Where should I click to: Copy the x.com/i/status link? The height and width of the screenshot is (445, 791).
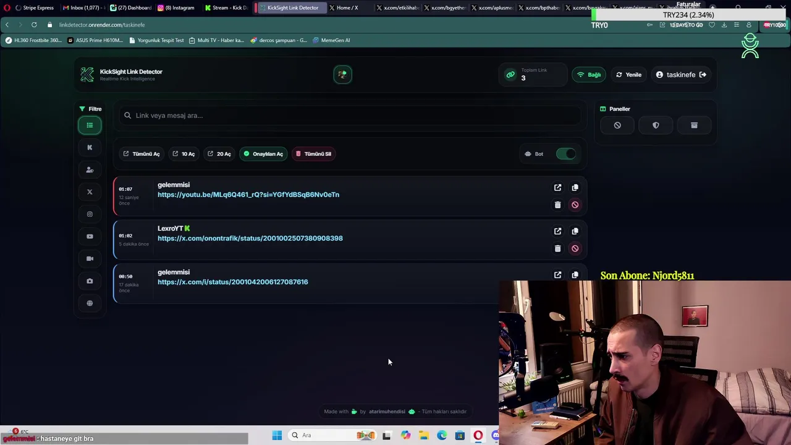575,275
